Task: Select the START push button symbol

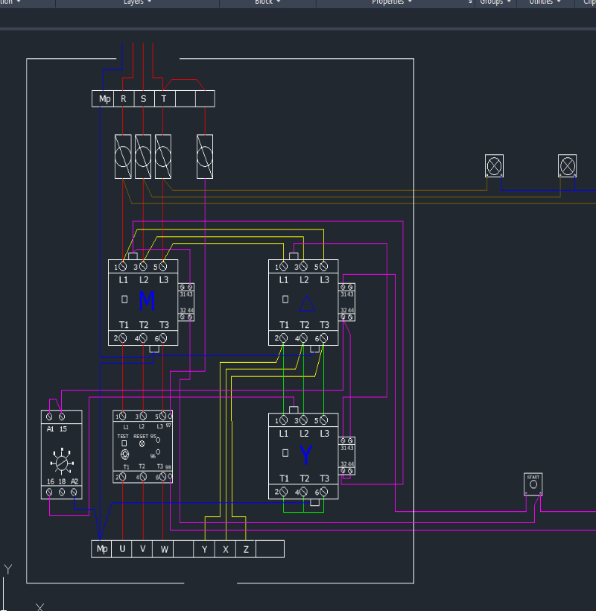Action: 533,484
